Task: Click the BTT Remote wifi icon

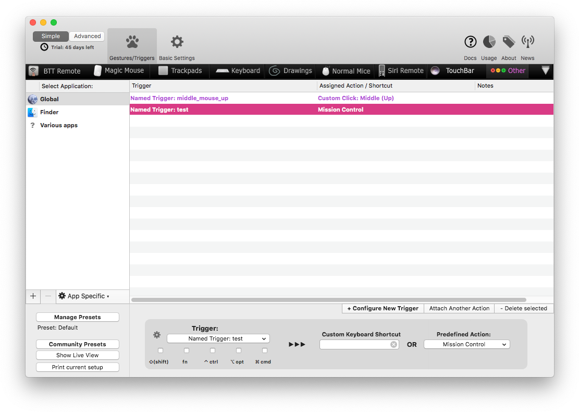Action: (x=33, y=70)
